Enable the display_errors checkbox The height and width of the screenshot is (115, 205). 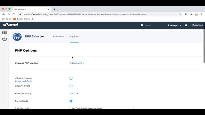click(71, 86)
